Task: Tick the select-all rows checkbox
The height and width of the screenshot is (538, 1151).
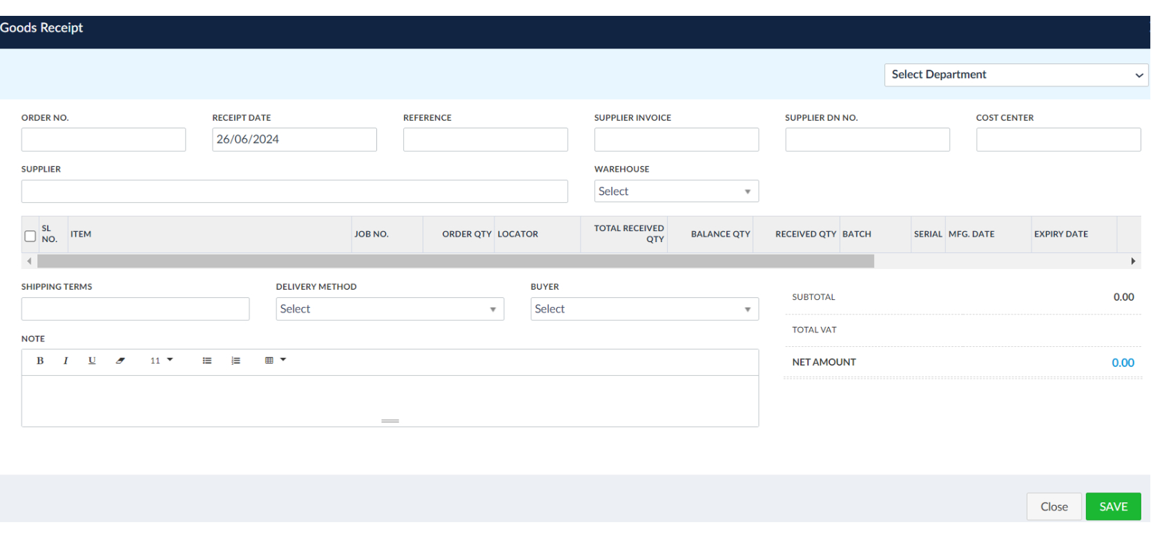Action: (30, 236)
